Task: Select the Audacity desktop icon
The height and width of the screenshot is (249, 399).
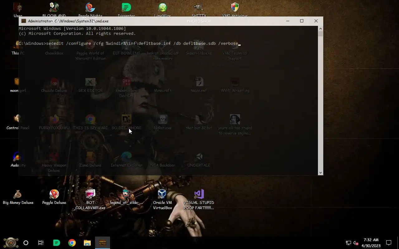Action: 18,160
